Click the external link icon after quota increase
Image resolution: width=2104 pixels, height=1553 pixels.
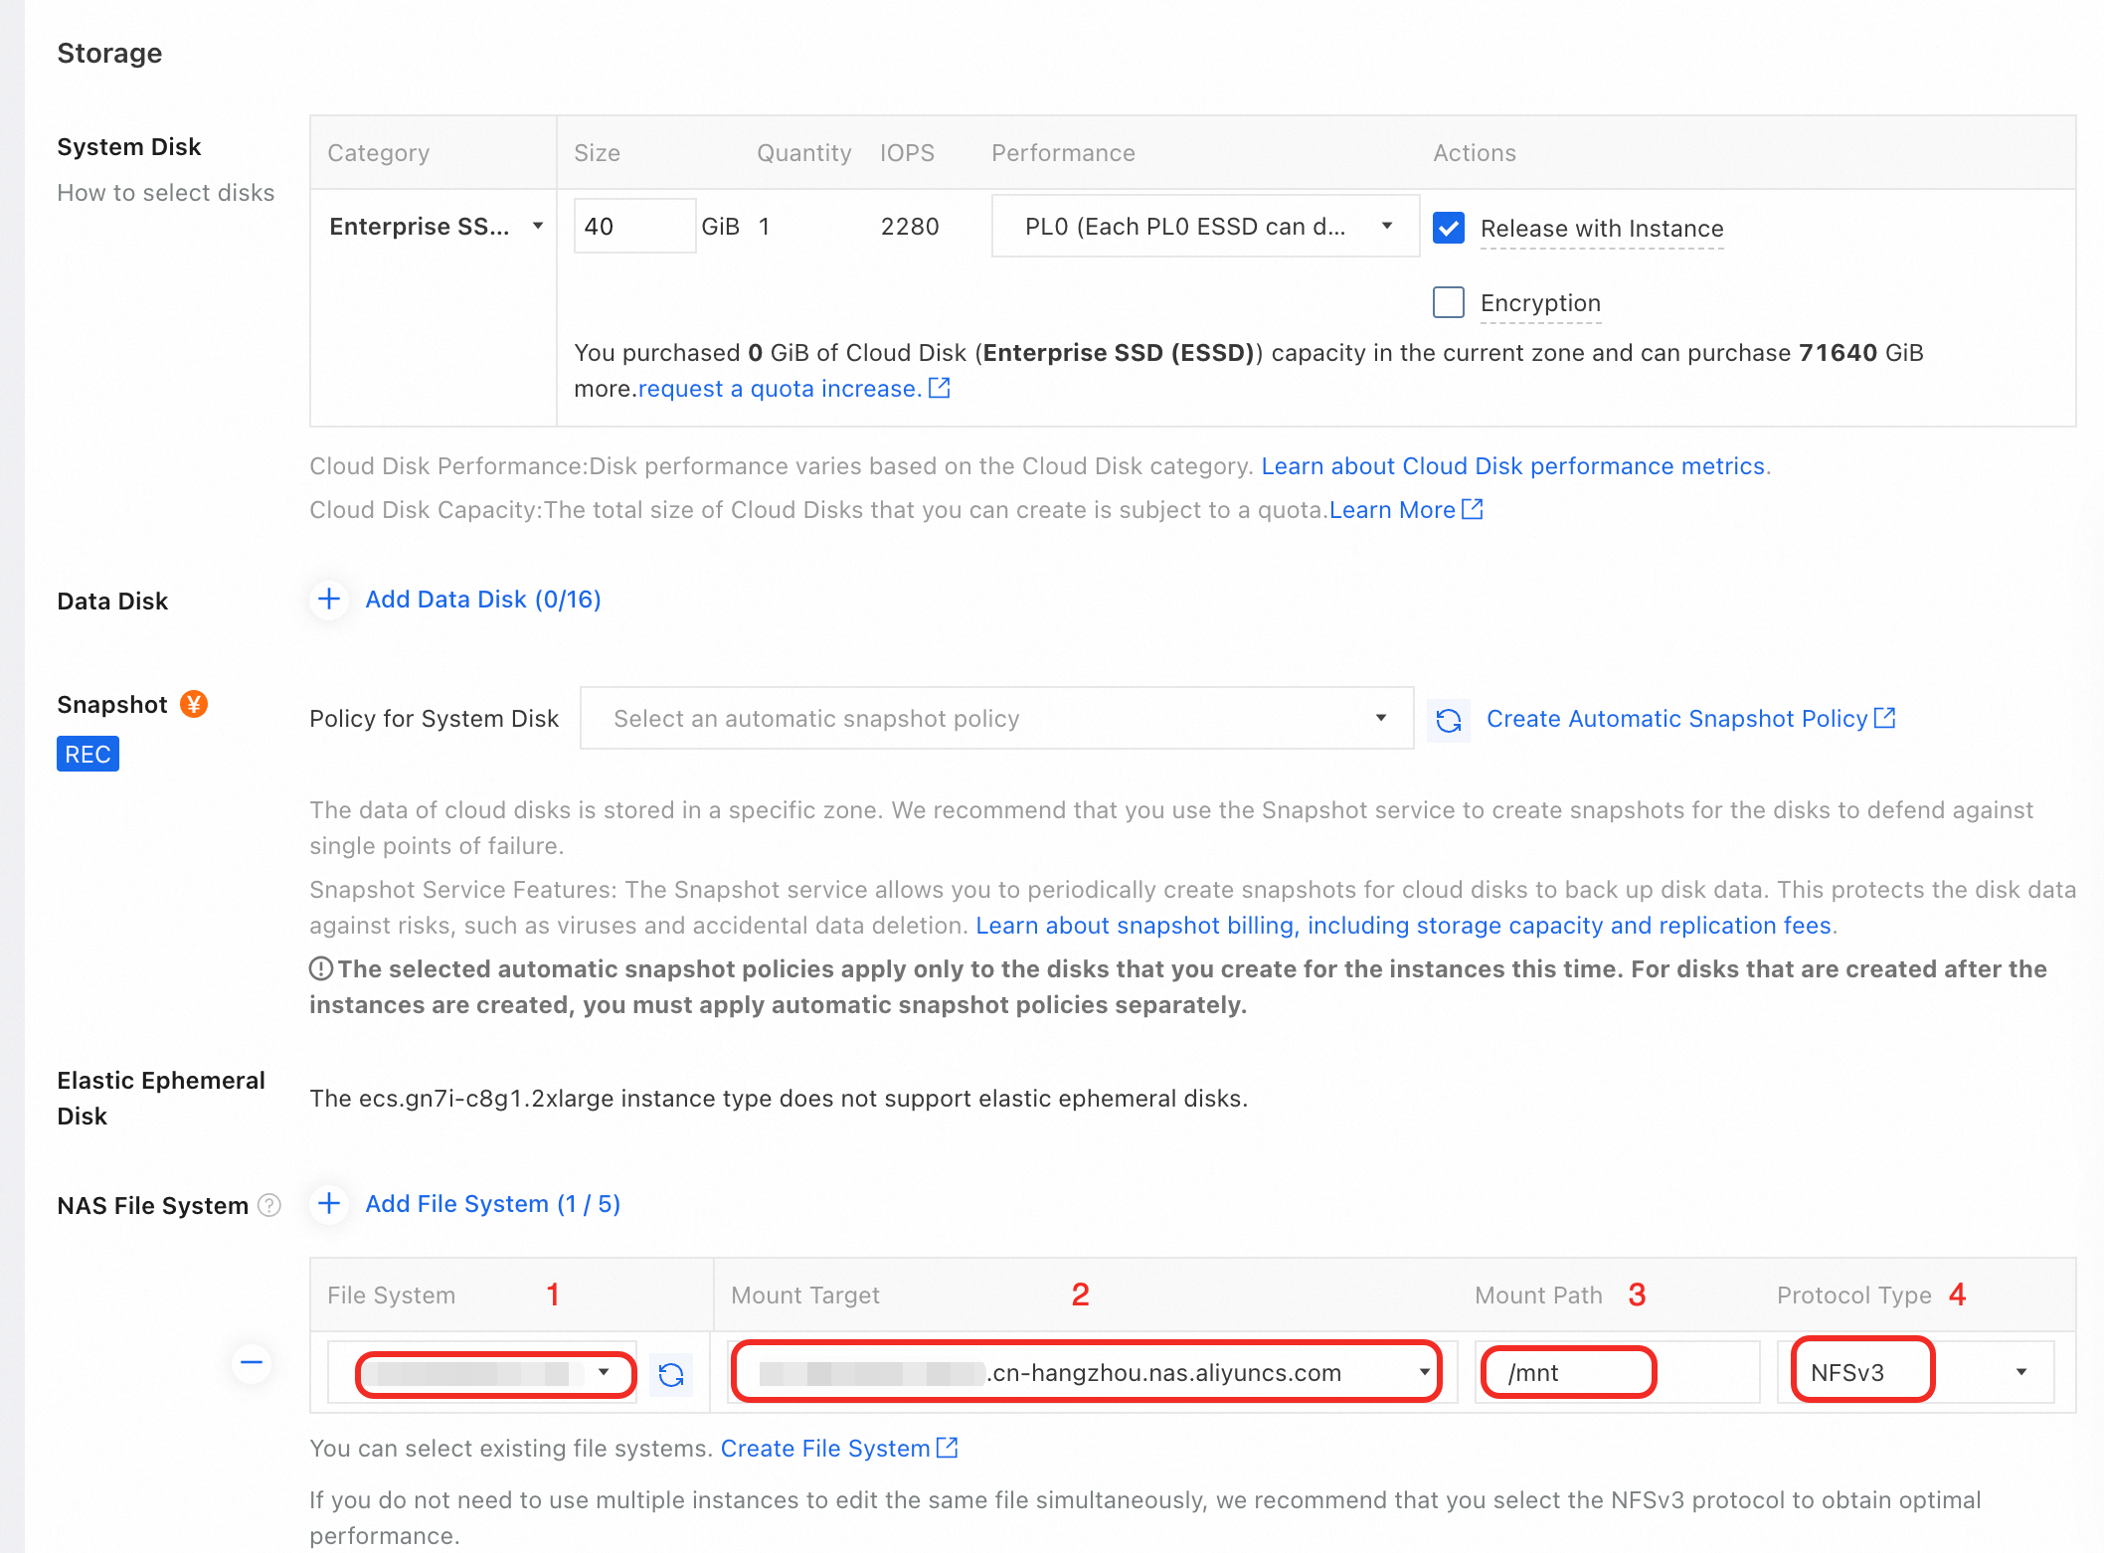pyautogui.click(x=940, y=389)
